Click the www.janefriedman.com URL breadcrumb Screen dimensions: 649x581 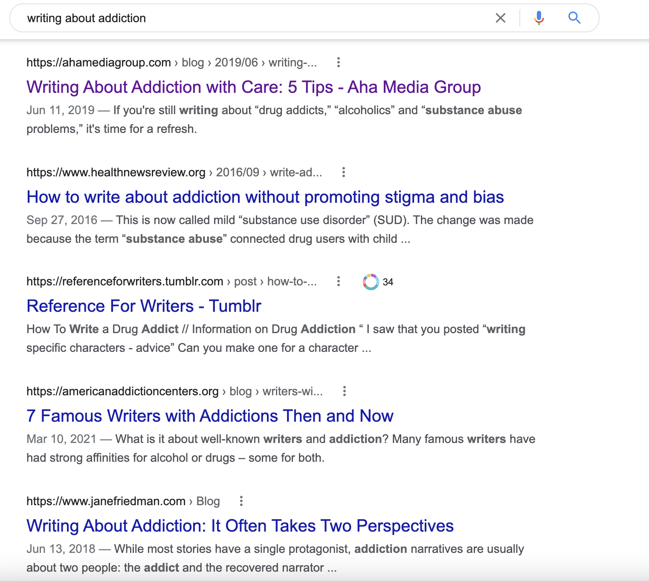[x=123, y=501]
